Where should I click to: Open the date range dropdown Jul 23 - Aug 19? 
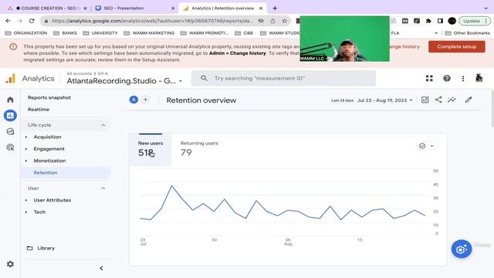coord(384,100)
